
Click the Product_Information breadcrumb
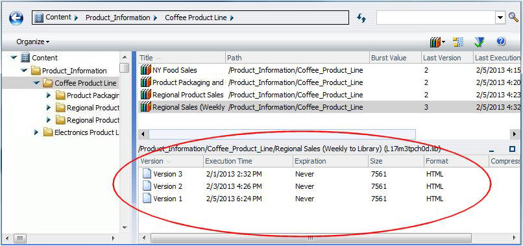coord(117,18)
